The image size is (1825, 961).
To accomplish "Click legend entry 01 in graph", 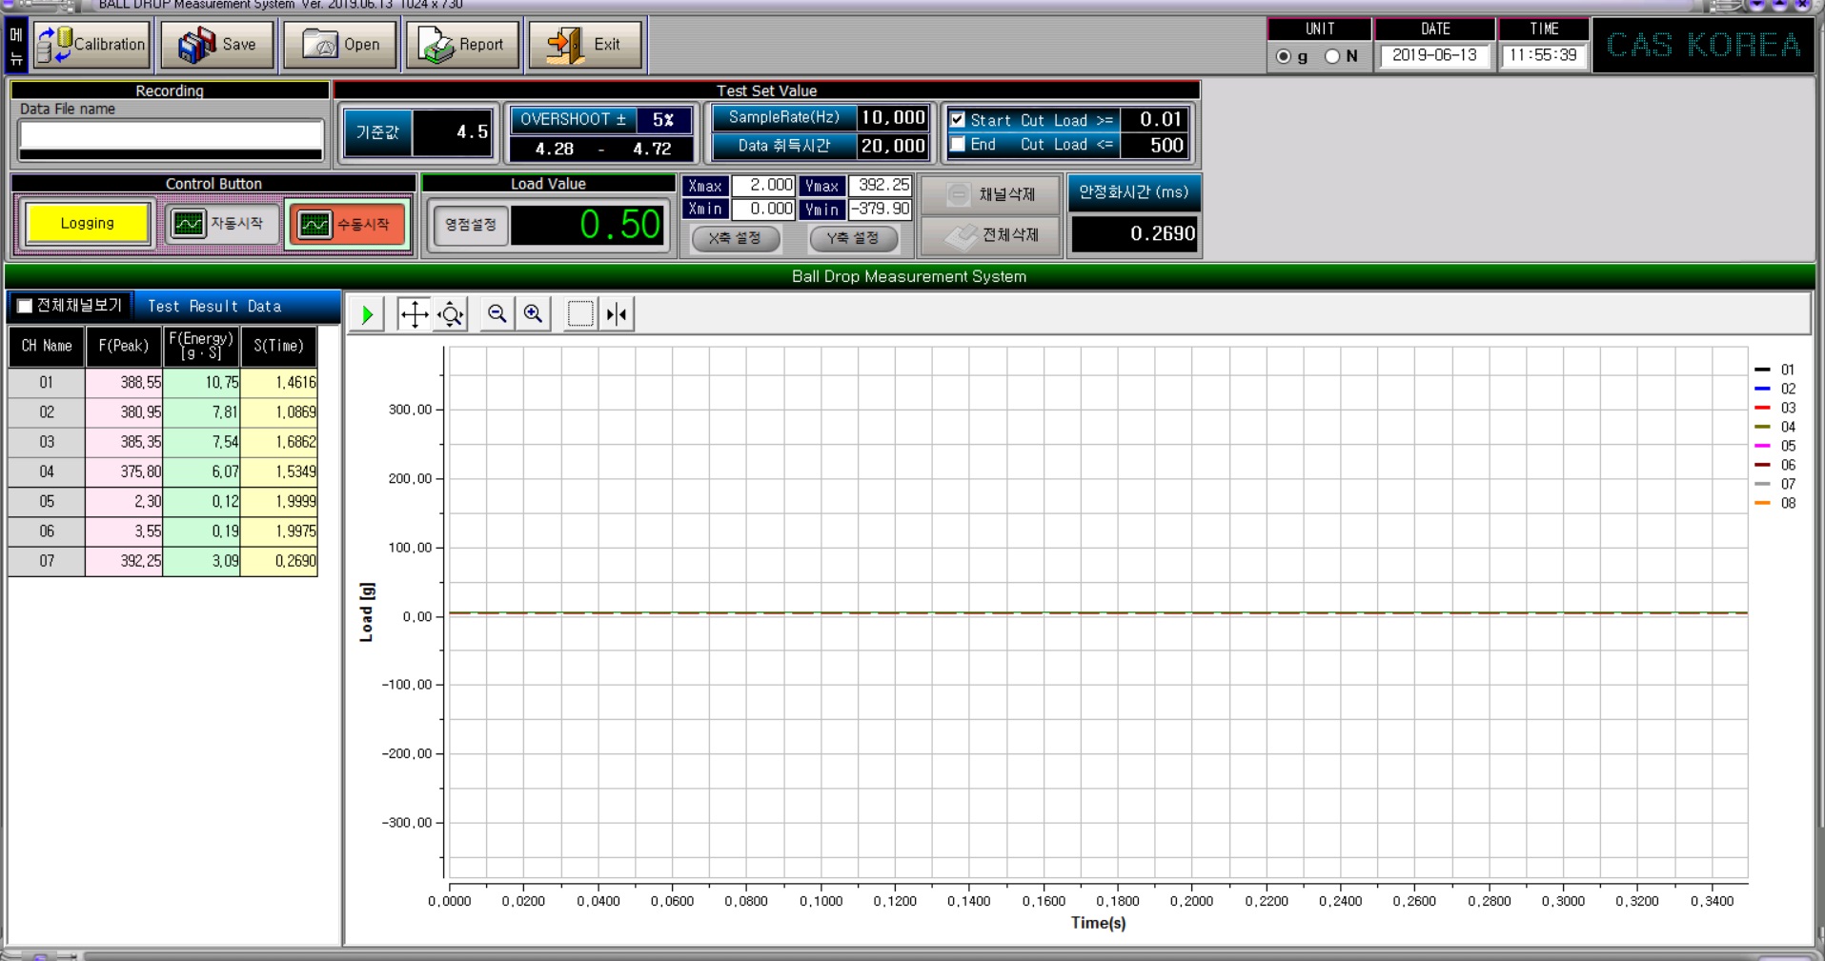I will click(x=1775, y=370).
